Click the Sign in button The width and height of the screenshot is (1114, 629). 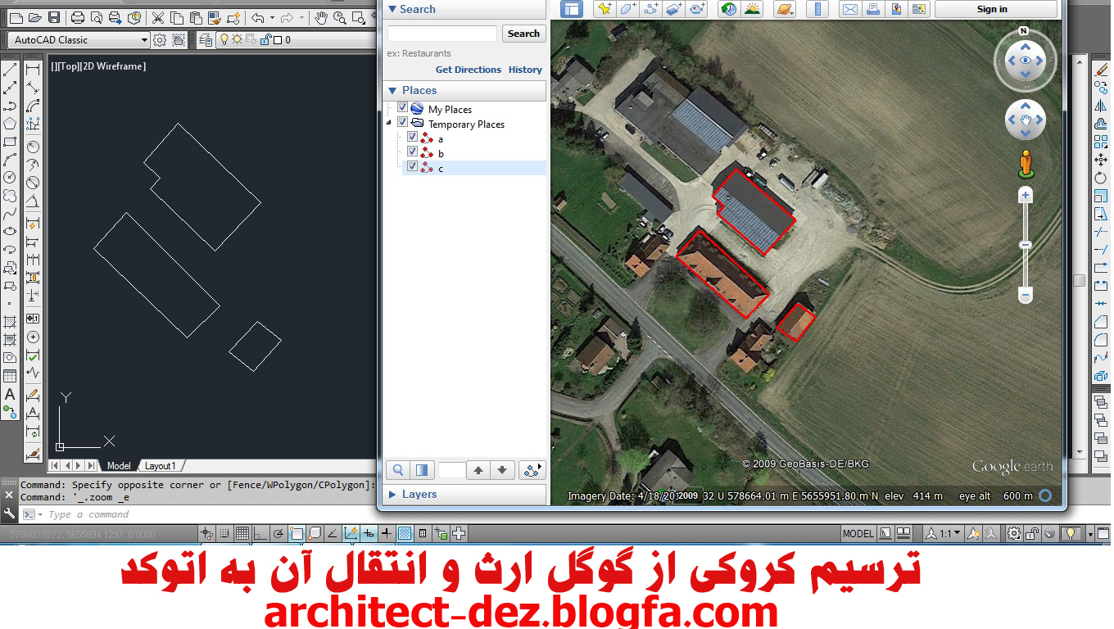point(992,9)
